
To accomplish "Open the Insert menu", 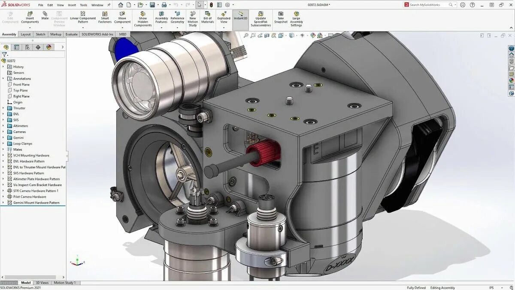I will [x=72, y=5].
